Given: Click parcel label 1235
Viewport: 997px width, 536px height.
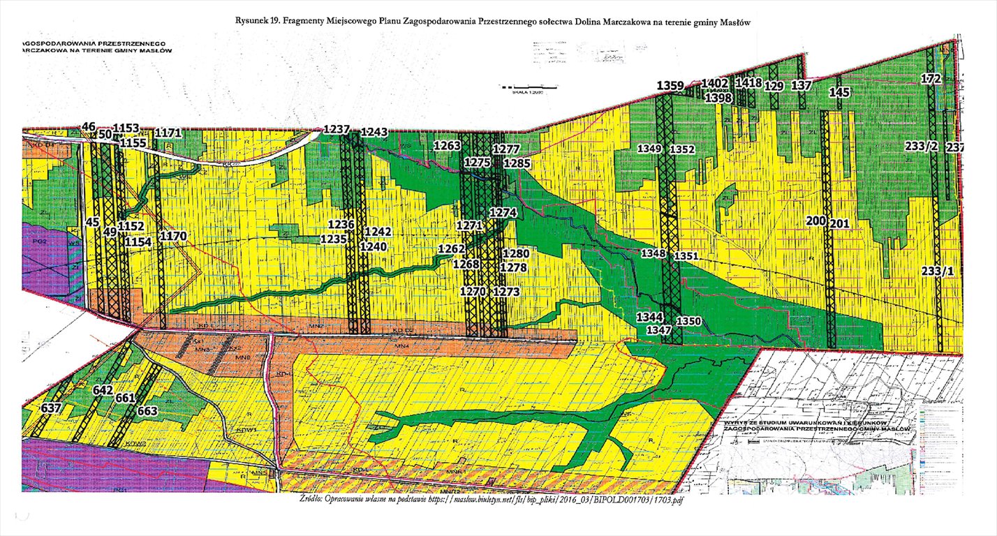Looking at the screenshot, I should point(334,239).
